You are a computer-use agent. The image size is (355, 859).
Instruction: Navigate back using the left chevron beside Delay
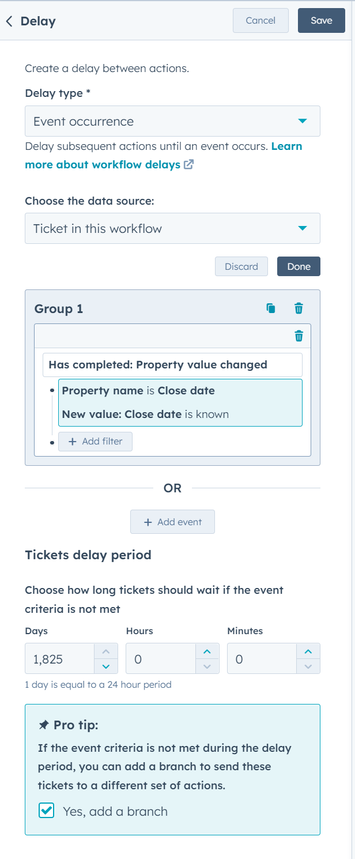10,21
